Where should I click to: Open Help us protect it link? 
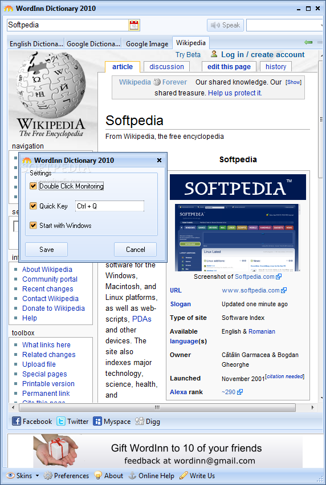(x=235, y=93)
